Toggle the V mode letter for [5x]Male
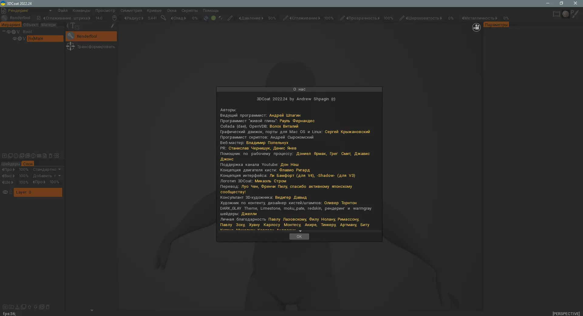 coord(24,39)
